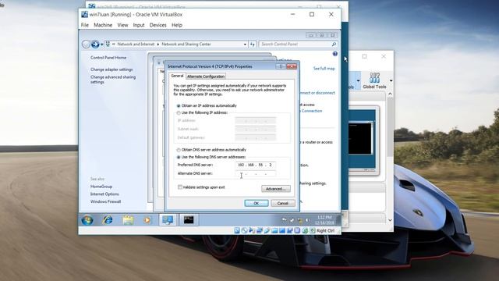
Task: Click the Alternate DNS server field
Action: (255, 174)
